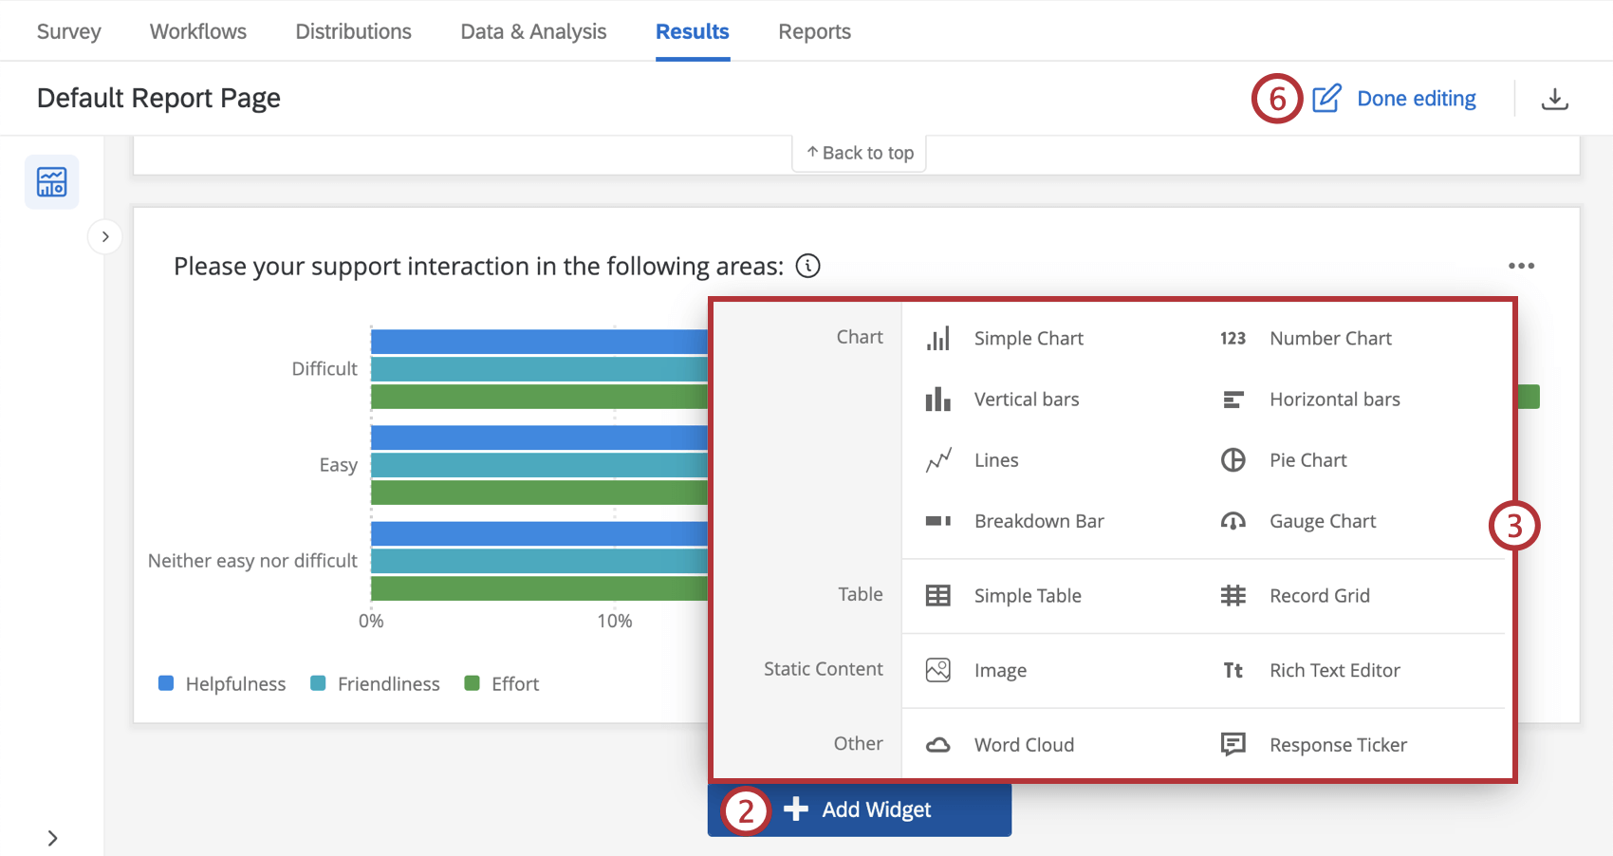Pick the Vertical bars chart type
Image resolution: width=1613 pixels, height=856 pixels.
tap(1026, 399)
